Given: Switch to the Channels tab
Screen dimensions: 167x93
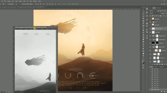Looking at the screenshot, I should (x=159, y=8).
